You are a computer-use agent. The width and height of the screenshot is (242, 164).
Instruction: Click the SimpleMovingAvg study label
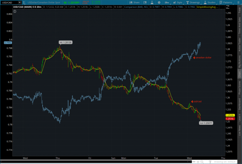coord(207,7)
